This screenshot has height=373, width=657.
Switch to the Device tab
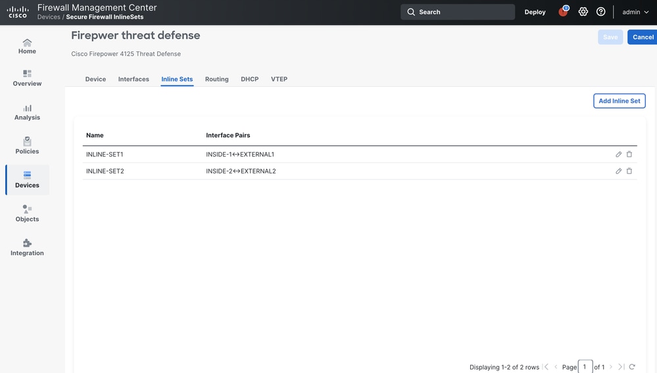95,79
